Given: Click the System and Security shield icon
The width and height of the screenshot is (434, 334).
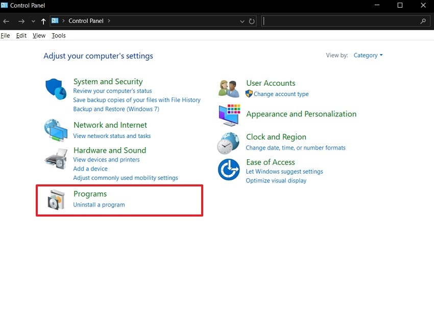Looking at the screenshot, I should [56, 89].
